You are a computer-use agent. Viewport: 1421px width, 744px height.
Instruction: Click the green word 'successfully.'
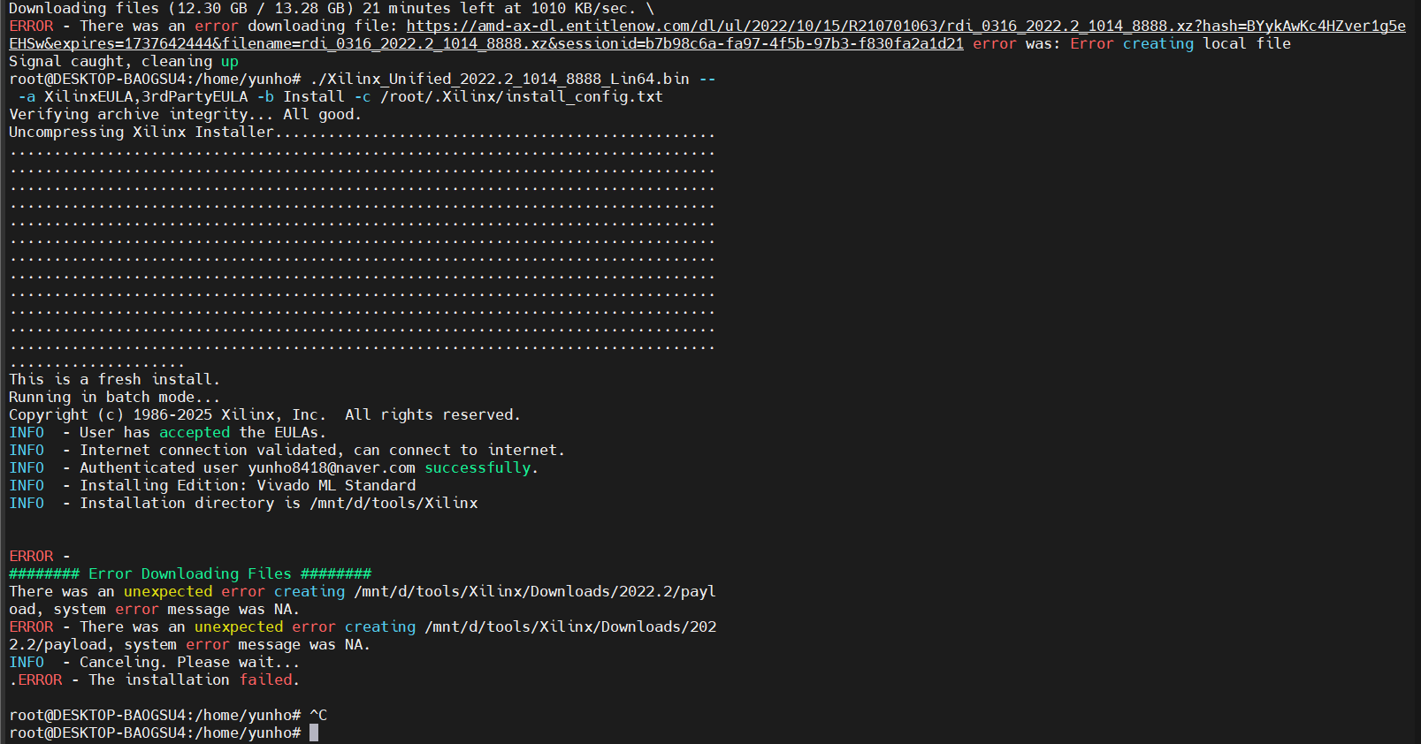482,467
